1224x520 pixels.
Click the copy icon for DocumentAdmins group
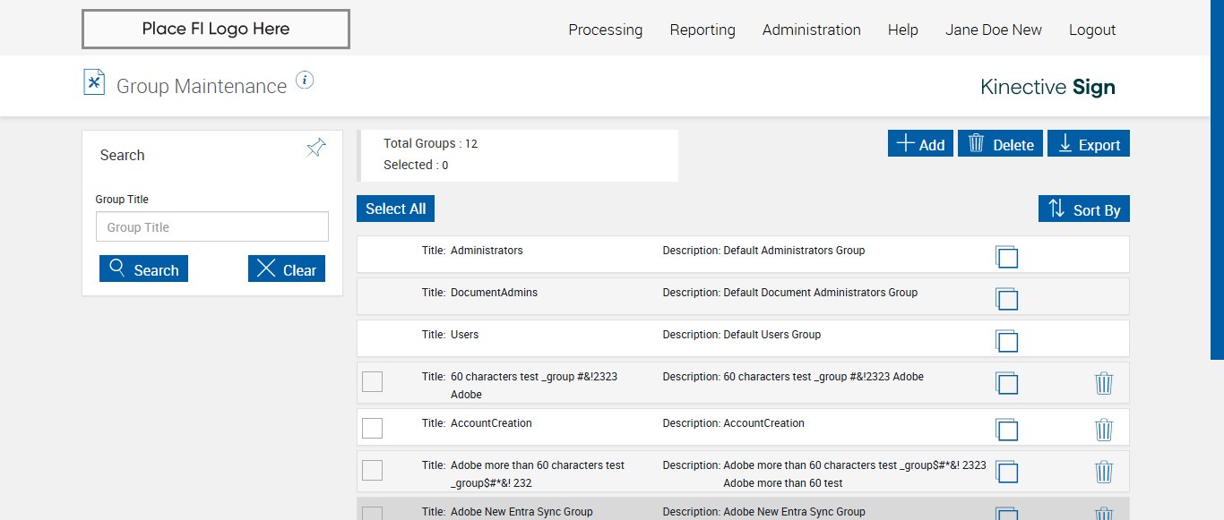[1007, 299]
